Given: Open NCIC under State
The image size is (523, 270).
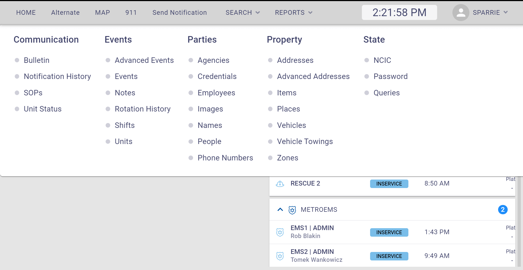Looking at the screenshot, I should (382, 60).
